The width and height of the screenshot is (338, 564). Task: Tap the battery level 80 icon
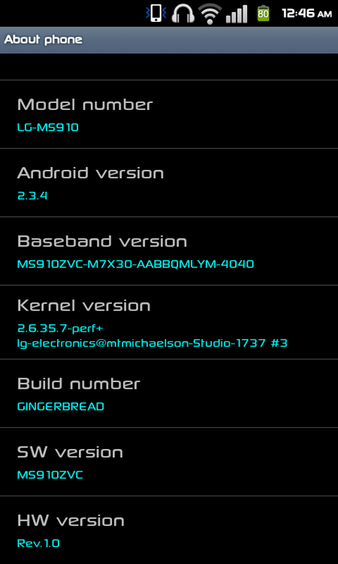pyautogui.click(x=263, y=14)
